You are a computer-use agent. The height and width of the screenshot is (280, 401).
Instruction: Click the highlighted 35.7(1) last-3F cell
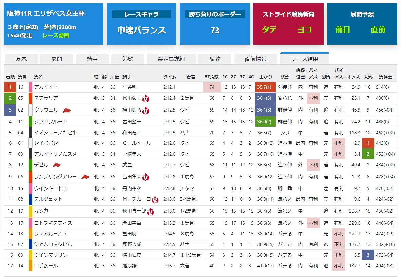(x=265, y=87)
